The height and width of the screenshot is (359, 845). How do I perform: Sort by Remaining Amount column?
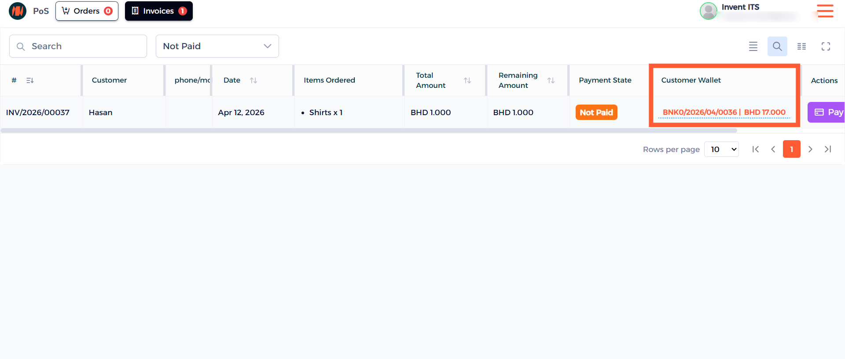(x=551, y=80)
